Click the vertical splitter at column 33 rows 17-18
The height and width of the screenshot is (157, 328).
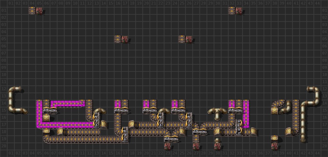point(239,127)
